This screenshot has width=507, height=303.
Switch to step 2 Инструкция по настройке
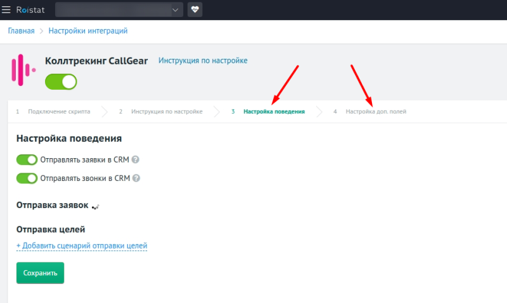(x=161, y=112)
